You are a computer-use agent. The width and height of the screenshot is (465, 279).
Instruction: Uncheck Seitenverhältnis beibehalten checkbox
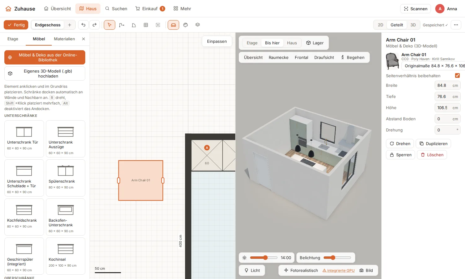point(457,76)
